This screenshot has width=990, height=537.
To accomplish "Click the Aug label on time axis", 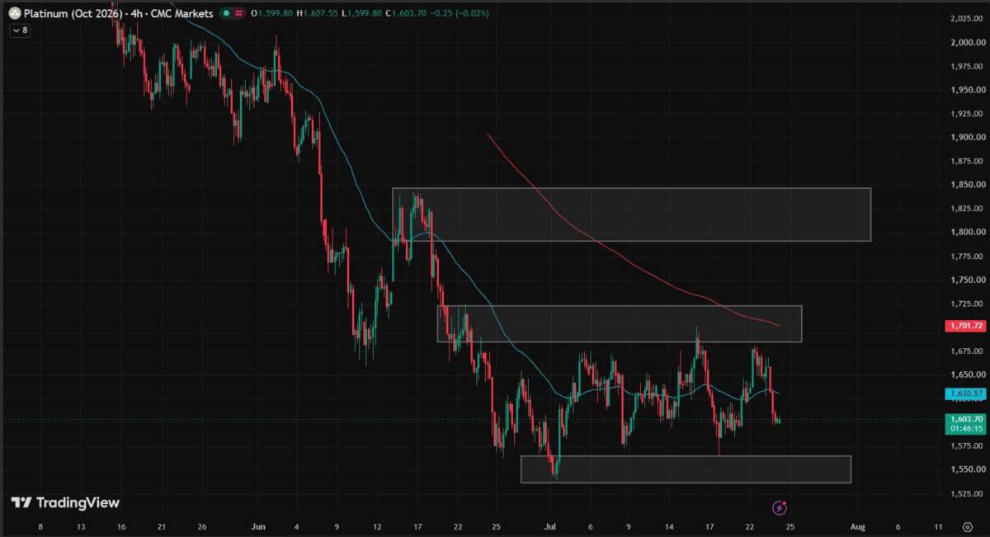I will coord(858,526).
